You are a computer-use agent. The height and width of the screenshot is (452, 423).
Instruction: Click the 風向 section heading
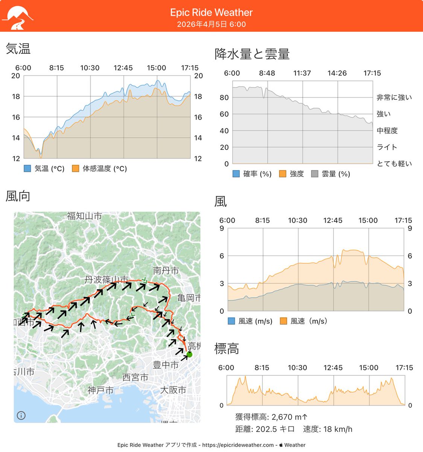tap(18, 196)
